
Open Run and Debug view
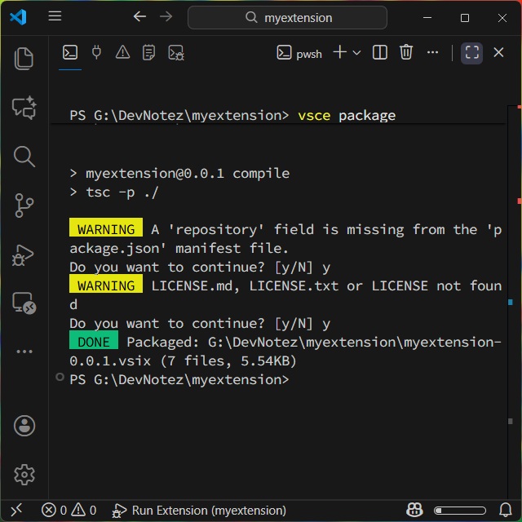[24, 254]
